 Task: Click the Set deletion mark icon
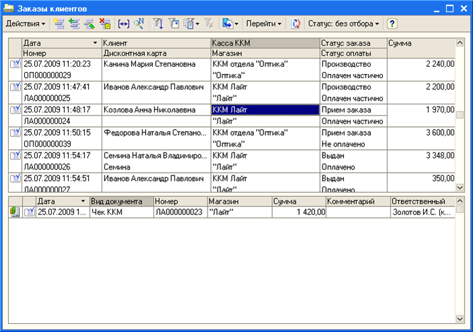click(x=105, y=24)
